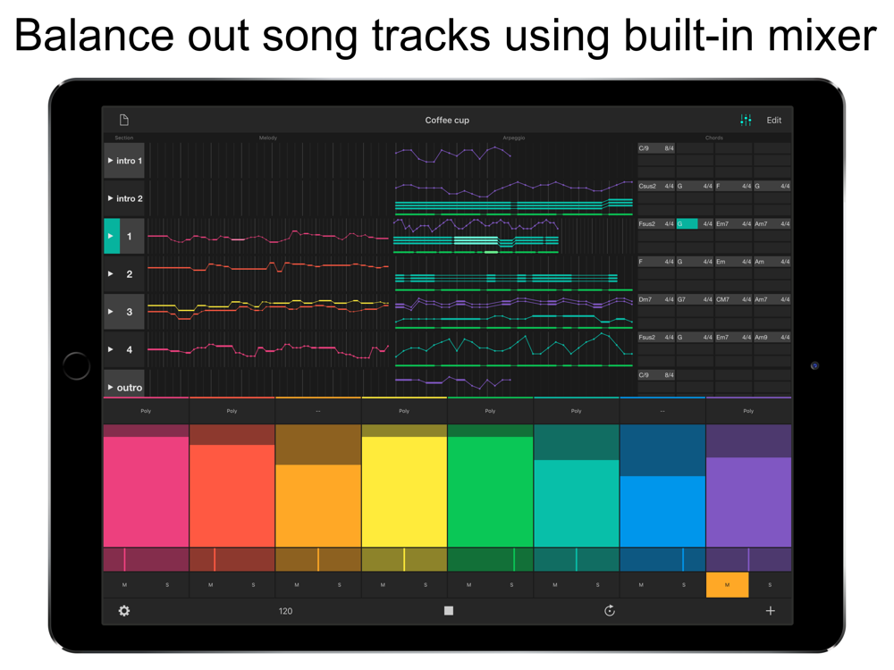The height and width of the screenshot is (670, 894).
Task: Open settings gear icon
Action: pyautogui.click(x=123, y=611)
